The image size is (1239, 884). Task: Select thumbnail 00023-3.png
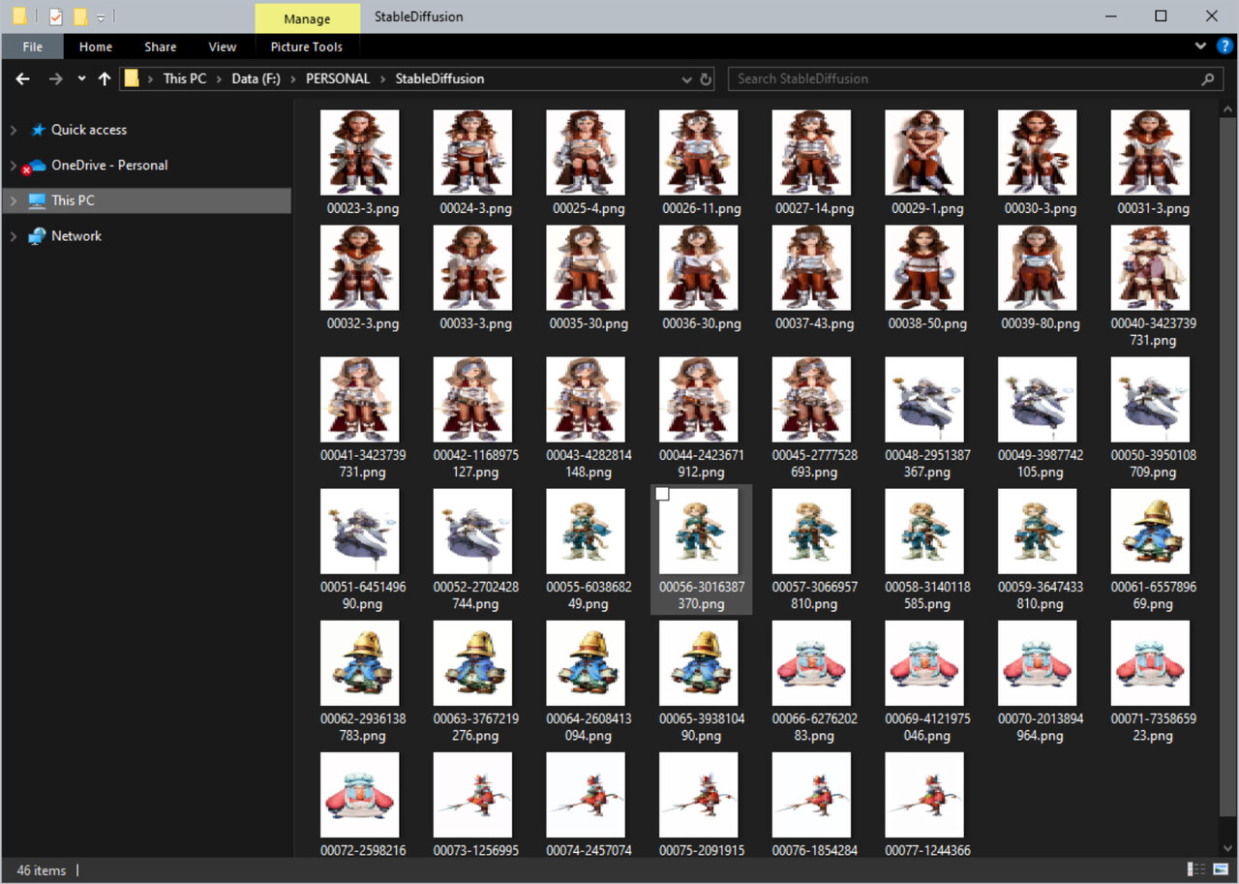click(x=359, y=153)
